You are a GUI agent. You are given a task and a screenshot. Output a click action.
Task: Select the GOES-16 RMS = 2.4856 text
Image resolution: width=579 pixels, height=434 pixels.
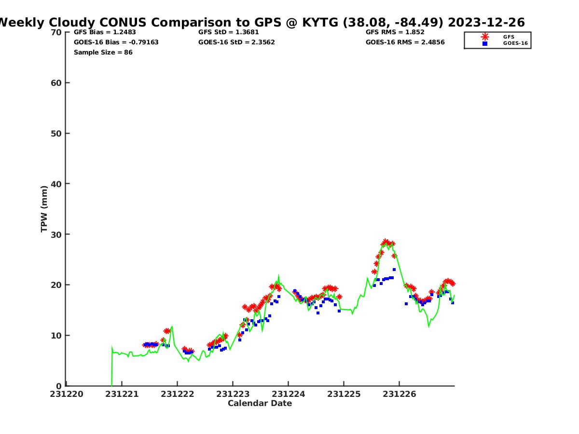coord(405,42)
